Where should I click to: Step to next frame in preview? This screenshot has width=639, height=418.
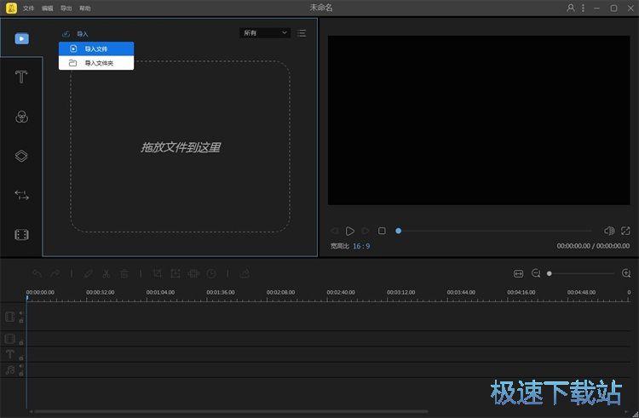tap(366, 231)
